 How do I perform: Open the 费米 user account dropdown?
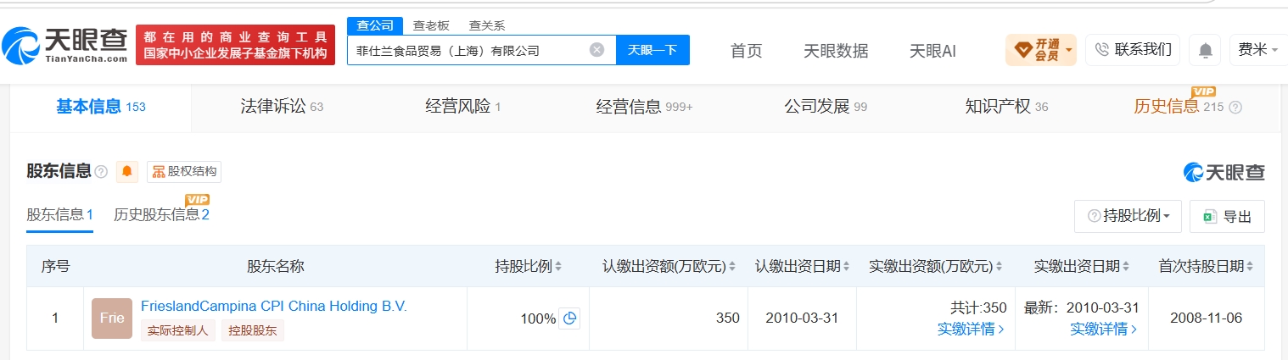click(1258, 50)
